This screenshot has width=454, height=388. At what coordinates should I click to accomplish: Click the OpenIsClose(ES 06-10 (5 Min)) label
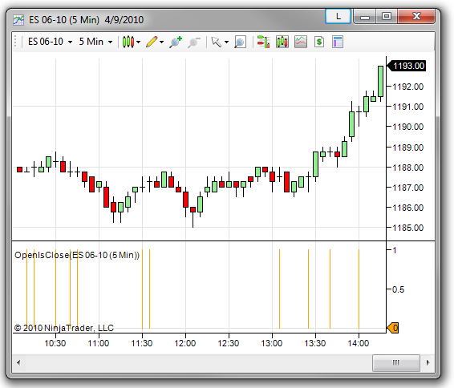click(77, 255)
